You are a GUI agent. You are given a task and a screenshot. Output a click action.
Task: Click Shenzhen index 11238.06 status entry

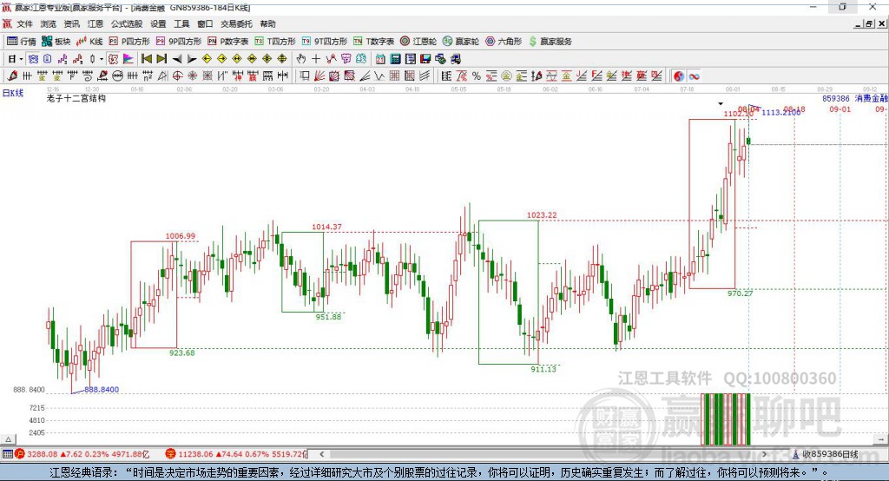(236, 454)
